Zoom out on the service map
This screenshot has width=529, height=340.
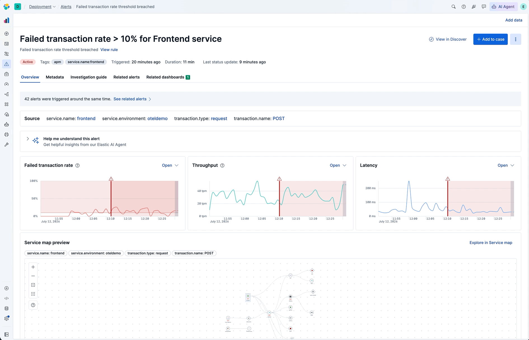click(x=33, y=276)
